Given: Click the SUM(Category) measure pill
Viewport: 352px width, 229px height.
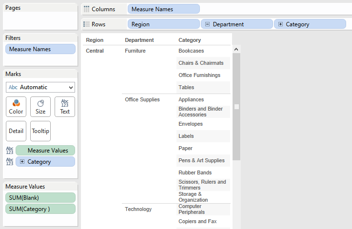Looking at the screenshot, I should coord(40,209).
